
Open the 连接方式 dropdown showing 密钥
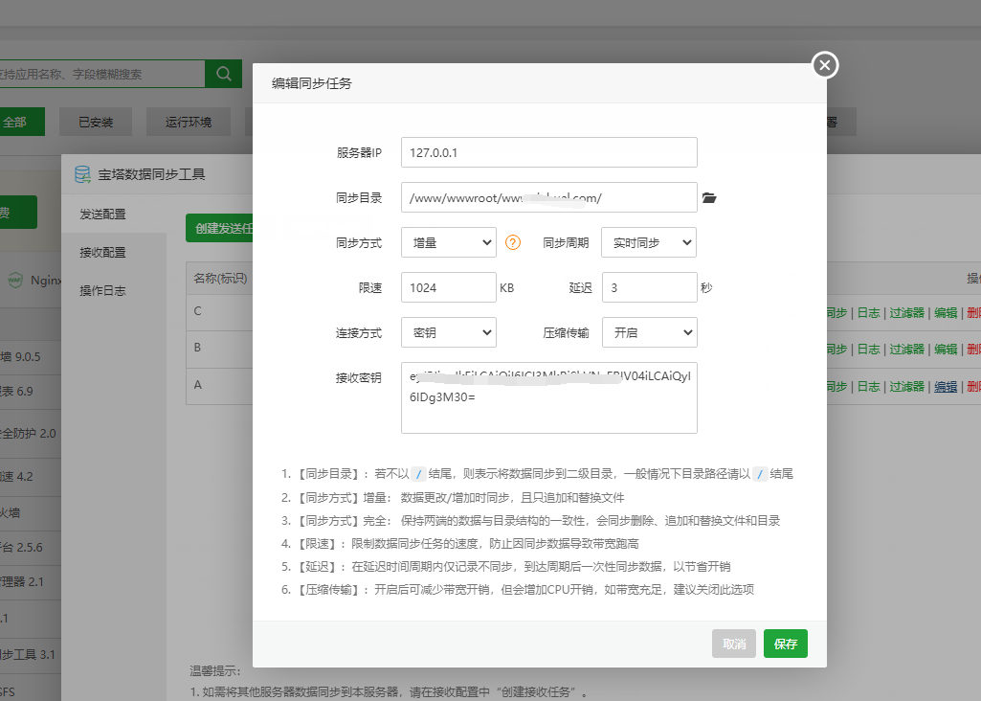(449, 332)
